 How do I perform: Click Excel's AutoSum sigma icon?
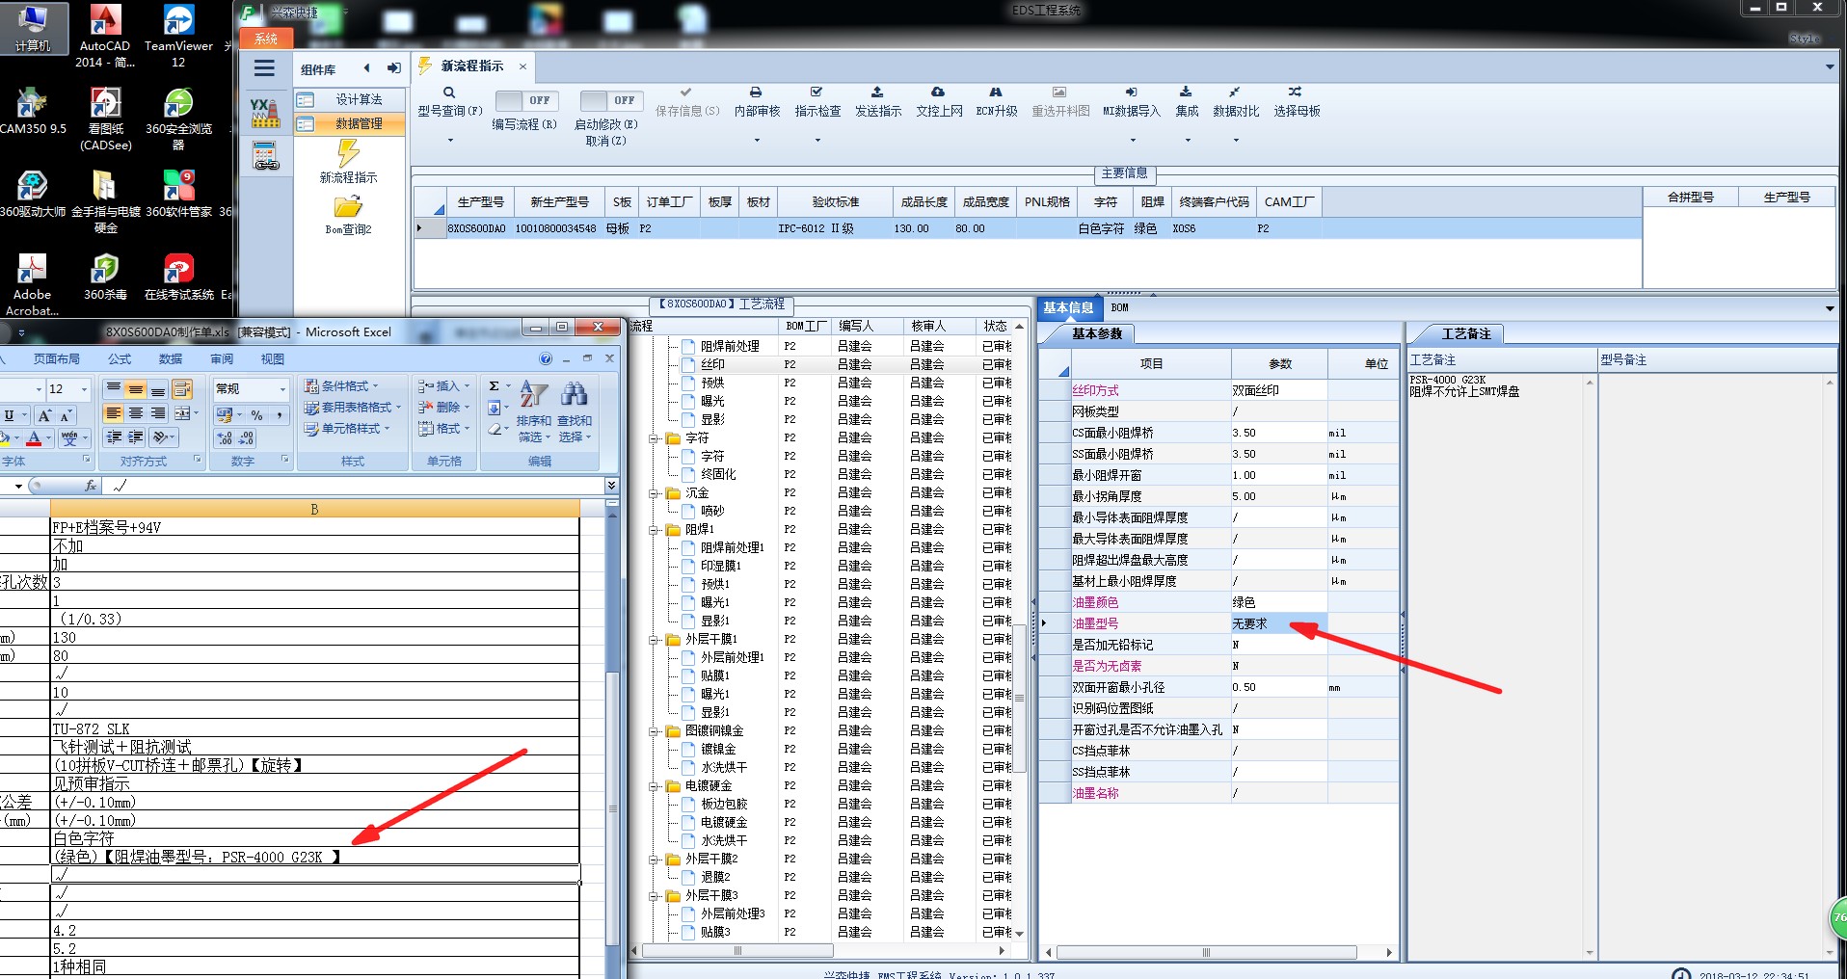[494, 386]
